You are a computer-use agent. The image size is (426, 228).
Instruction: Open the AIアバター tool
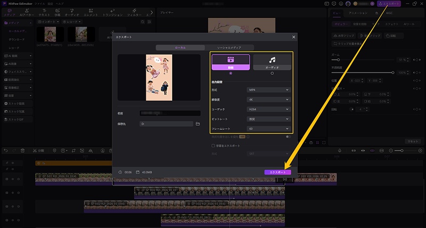(27, 12)
